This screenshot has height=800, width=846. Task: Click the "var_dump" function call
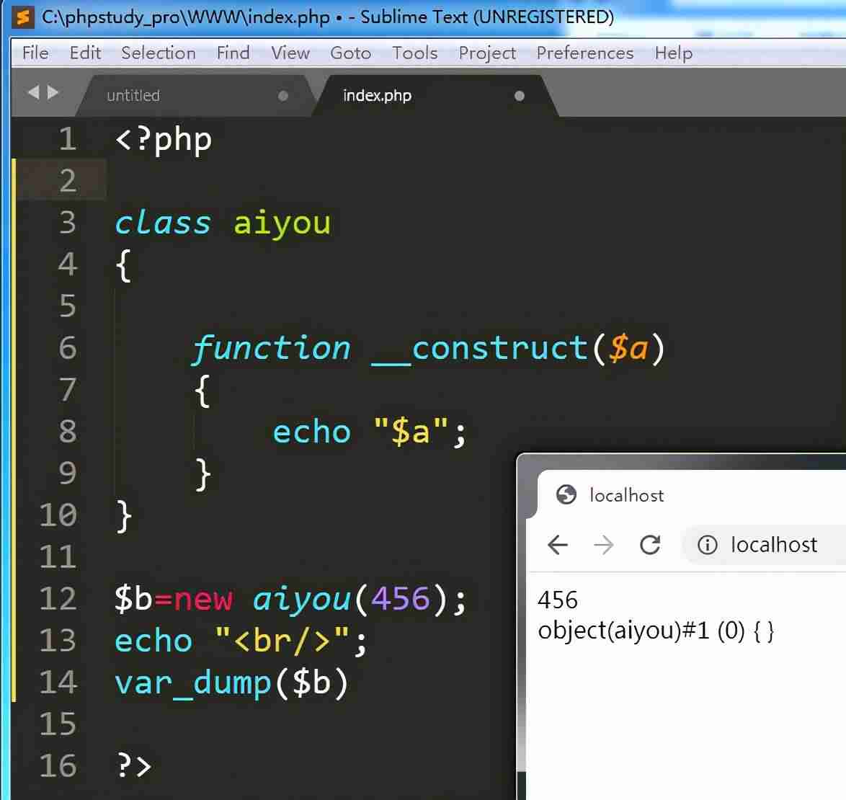pyautogui.click(x=192, y=683)
